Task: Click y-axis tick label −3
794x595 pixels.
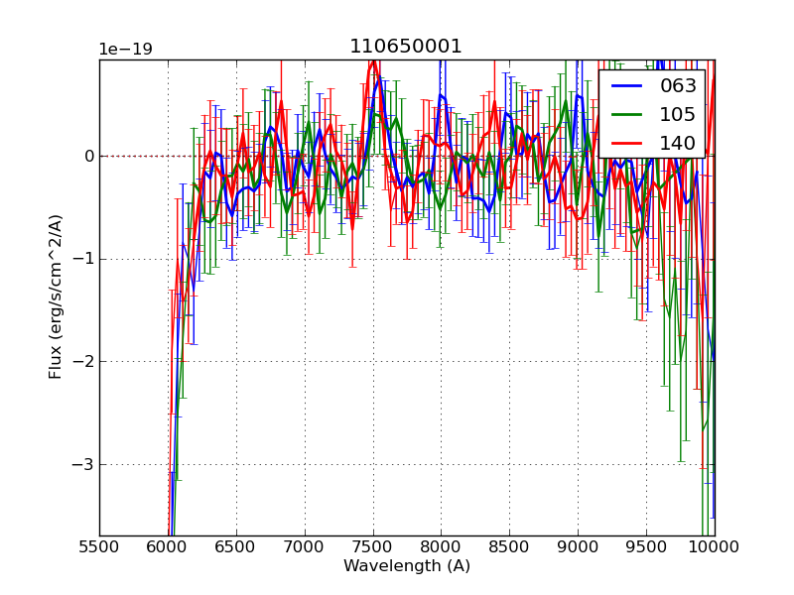Action: click(x=83, y=464)
